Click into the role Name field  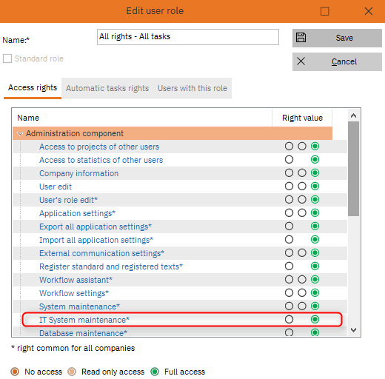pos(188,37)
